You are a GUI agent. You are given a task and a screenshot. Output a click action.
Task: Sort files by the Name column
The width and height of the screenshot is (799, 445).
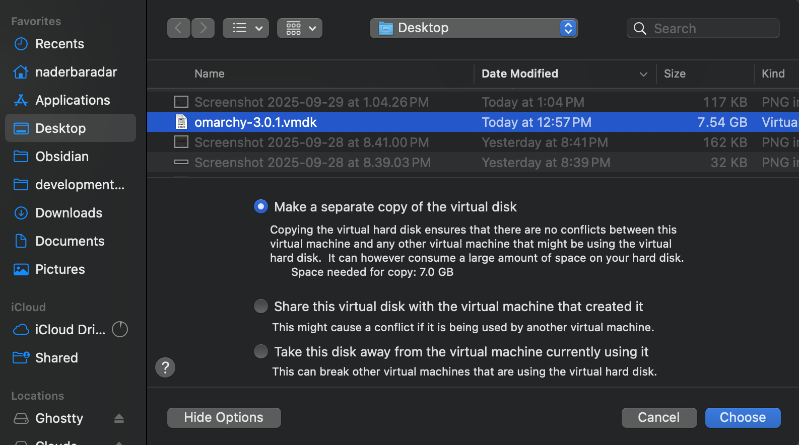click(x=210, y=73)
